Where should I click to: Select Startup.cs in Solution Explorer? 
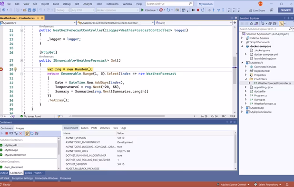259,100
